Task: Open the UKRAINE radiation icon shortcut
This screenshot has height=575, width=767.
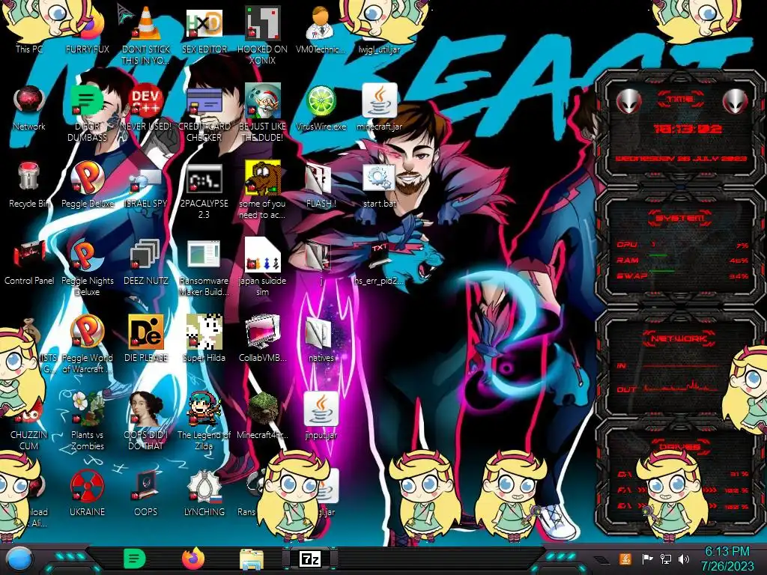Action: pos(87,486)
